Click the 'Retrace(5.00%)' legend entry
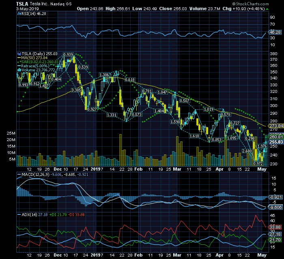 point(35,66)
